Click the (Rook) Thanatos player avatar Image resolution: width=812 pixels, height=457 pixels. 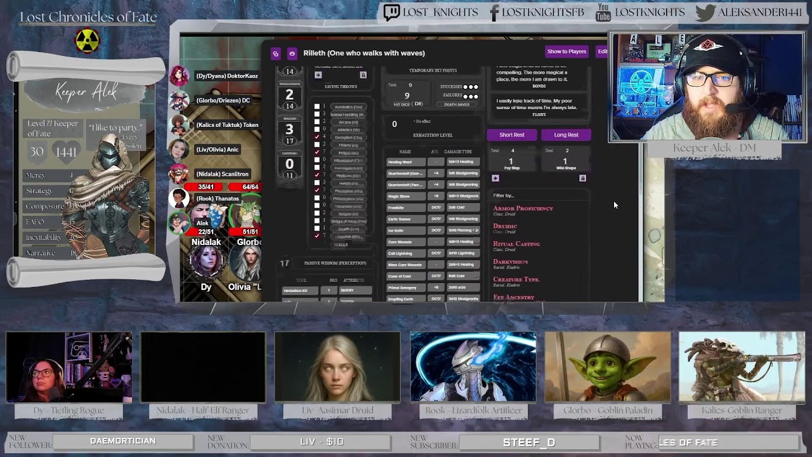pos(179,199)
